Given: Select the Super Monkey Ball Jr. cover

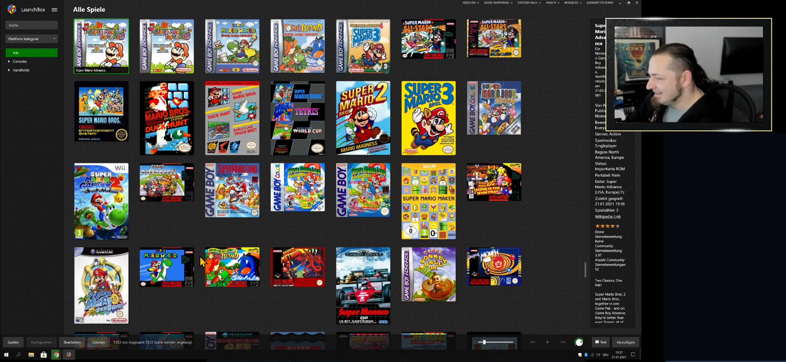Looking at the screenshot, I should click(428, 274).
